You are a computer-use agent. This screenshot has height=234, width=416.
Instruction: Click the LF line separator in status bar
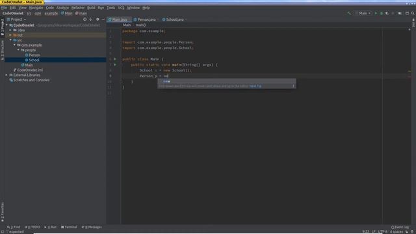[x=374, y=231]
